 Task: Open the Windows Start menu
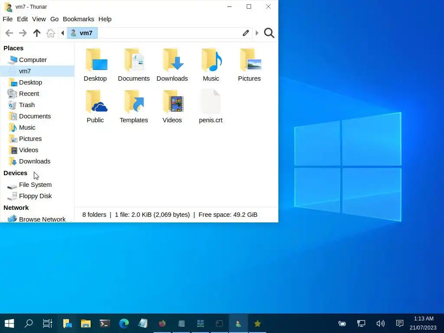tap(10, 323)
